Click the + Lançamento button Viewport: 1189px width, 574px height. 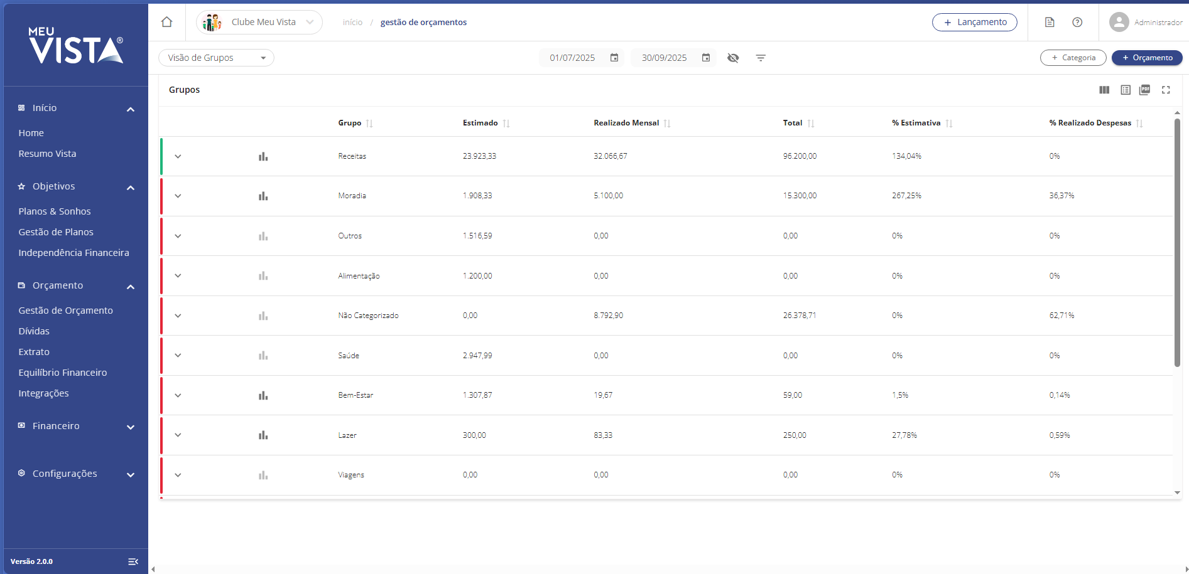(x=974, y=22)
